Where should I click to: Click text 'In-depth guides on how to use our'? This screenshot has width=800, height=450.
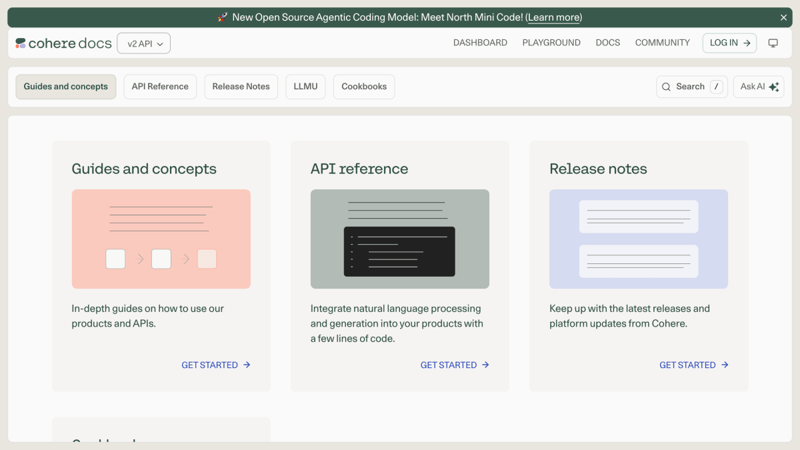(148, 309)
